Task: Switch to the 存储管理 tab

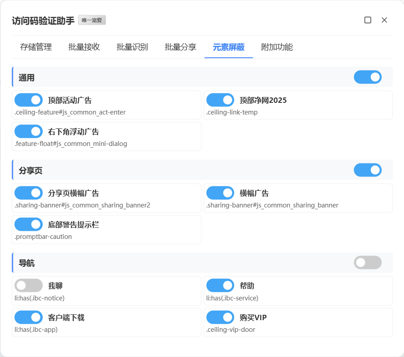Action: [x=36, y=47]
